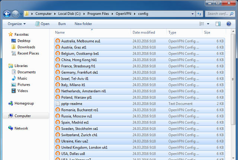
Task: Change view with the view icon
Action: [x=202, y=24]
